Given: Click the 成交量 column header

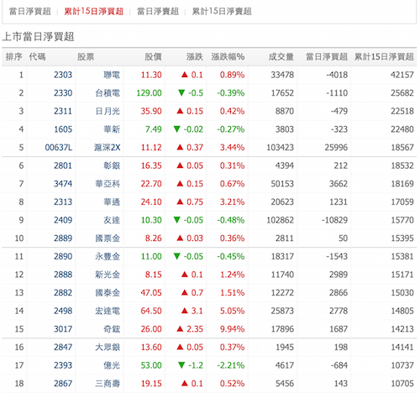Looking at the screenshot, I should pos(281,57).
